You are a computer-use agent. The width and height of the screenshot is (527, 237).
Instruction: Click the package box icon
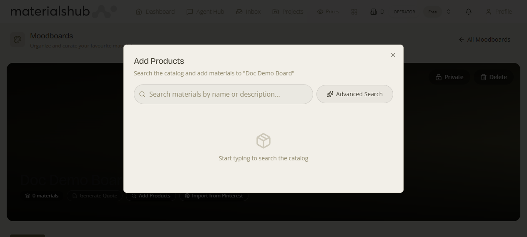coord(263,141)
